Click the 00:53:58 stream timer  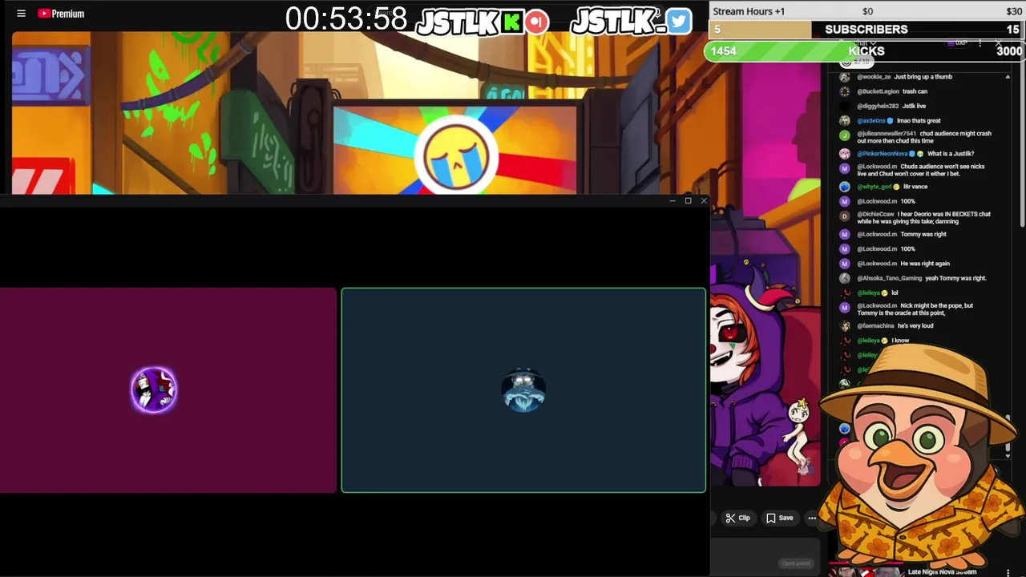(346, 19)
